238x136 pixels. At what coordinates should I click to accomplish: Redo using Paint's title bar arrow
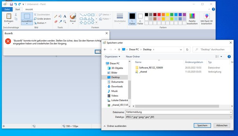click(x=19, y=4)
